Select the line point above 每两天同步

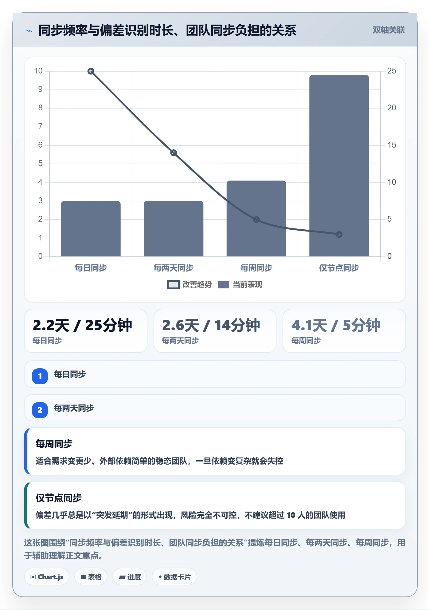[x=174, y=153]
